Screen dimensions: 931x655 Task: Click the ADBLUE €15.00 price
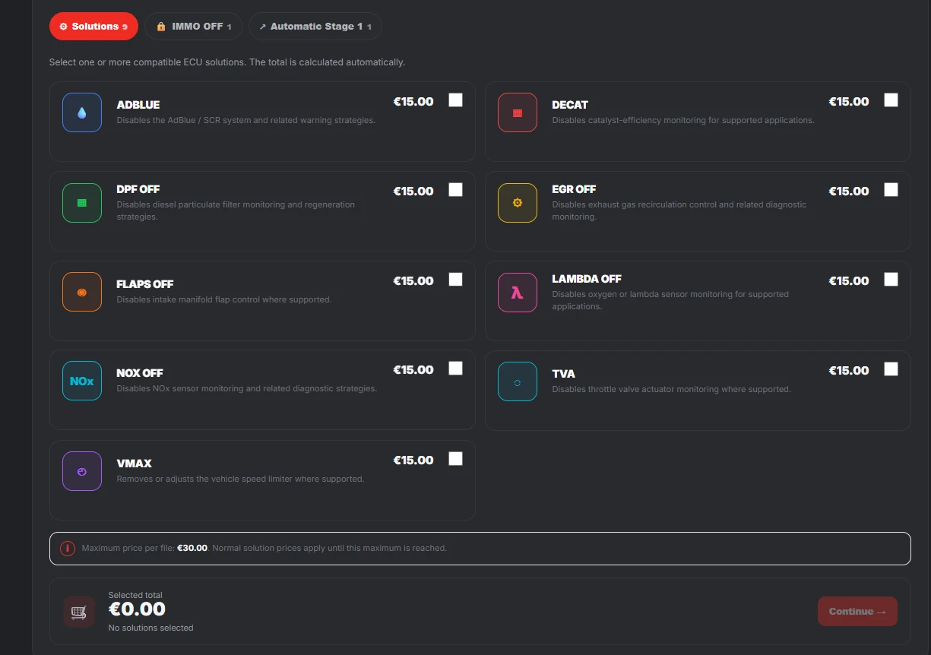pos(413,101)
